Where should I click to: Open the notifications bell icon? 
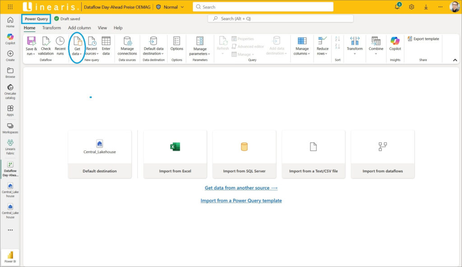pos(397,7)
